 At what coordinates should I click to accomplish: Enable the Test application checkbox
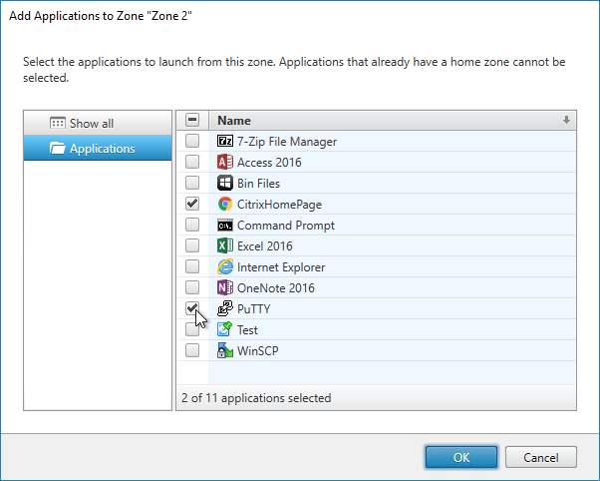click(x=192, y=329)
